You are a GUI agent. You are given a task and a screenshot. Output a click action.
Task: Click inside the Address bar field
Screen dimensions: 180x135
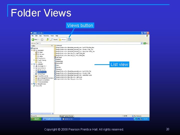click(x=88, y=43)
